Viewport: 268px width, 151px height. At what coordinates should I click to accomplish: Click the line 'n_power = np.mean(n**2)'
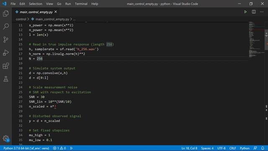coord(51,30)
